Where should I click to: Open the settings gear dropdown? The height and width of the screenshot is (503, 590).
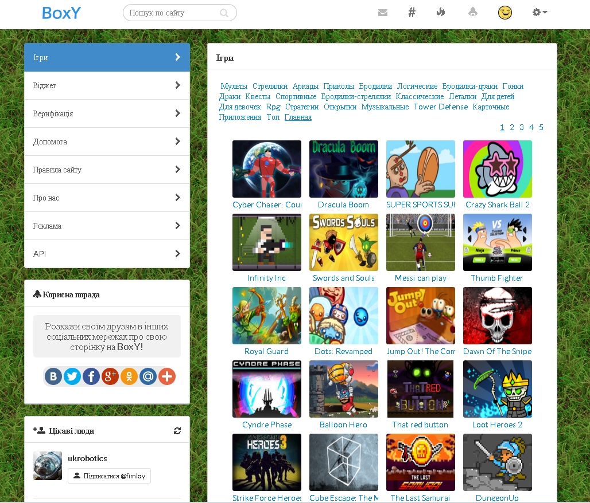click(x=539, y=12)
